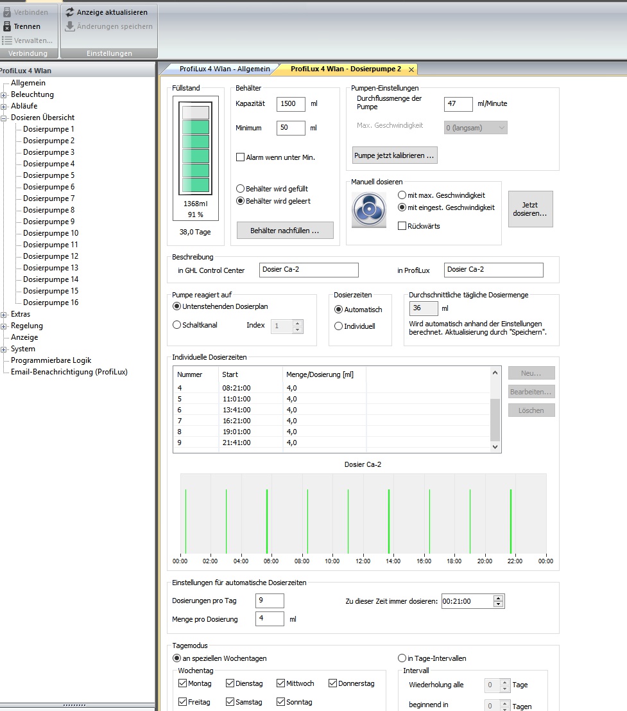Select Behälter wird gefüllt option
The image size is (627, 711).
click(241, 189)
